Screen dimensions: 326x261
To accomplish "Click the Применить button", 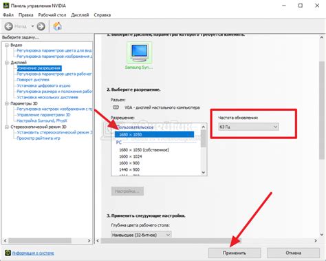I will tap(235, 253).
